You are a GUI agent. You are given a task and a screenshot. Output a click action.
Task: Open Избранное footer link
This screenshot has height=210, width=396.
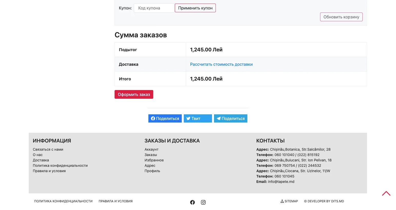[x=154, y=160]
